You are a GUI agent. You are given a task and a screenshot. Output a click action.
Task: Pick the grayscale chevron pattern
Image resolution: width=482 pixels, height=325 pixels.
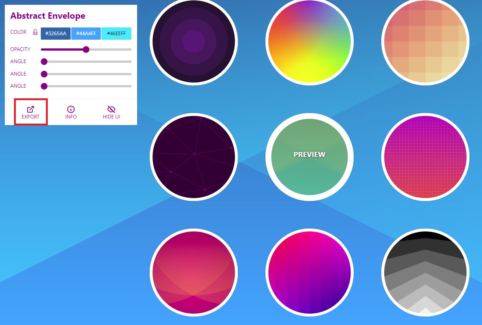coord(425,271)
